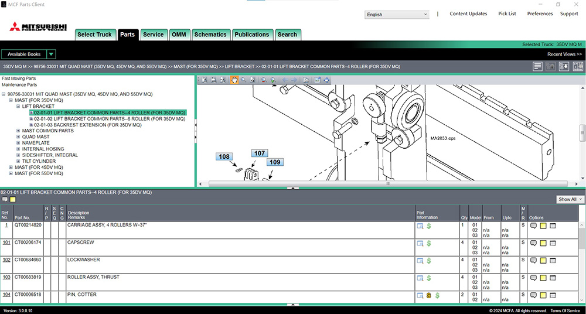Click the zoom in magnifier with green plus

click(x=273, y=80)
